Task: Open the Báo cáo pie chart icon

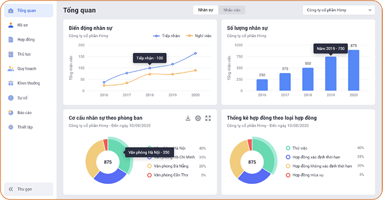Action: (x=11, y=112)
